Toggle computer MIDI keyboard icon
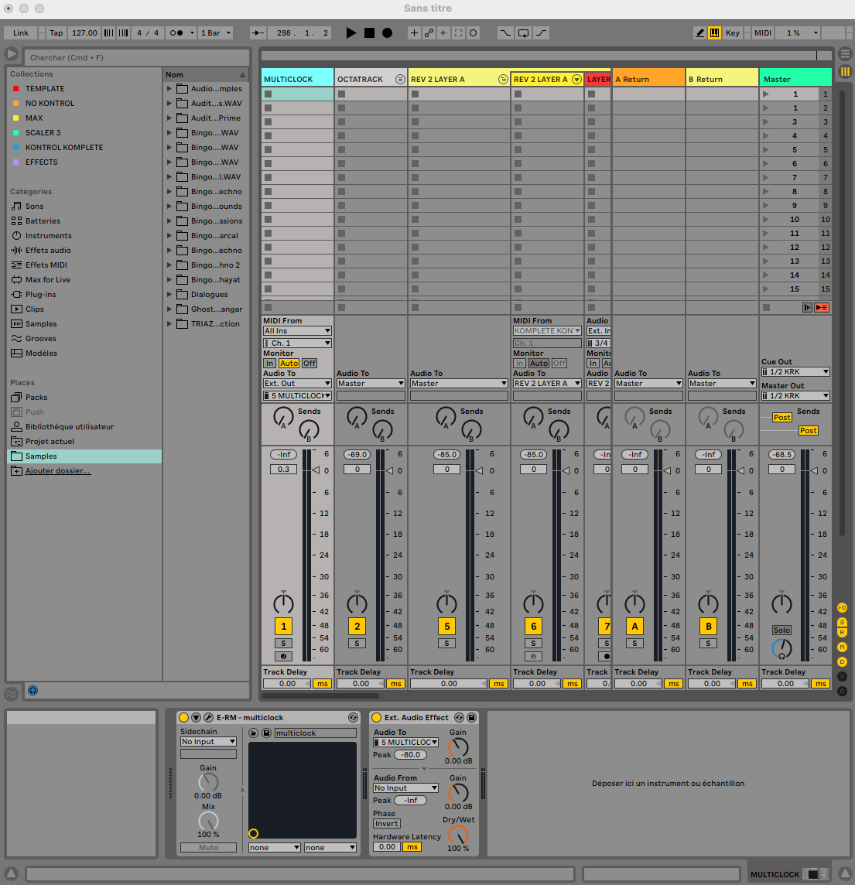The image size is (855, 885). [714, 32]
